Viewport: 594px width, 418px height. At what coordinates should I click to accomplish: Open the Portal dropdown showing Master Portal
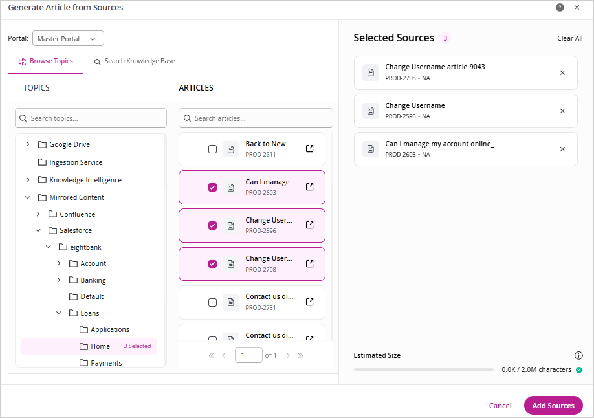pyautogui.click(x=68, y=39)
